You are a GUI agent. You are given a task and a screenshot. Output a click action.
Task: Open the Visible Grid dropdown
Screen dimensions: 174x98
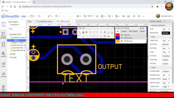click(166, 41)
